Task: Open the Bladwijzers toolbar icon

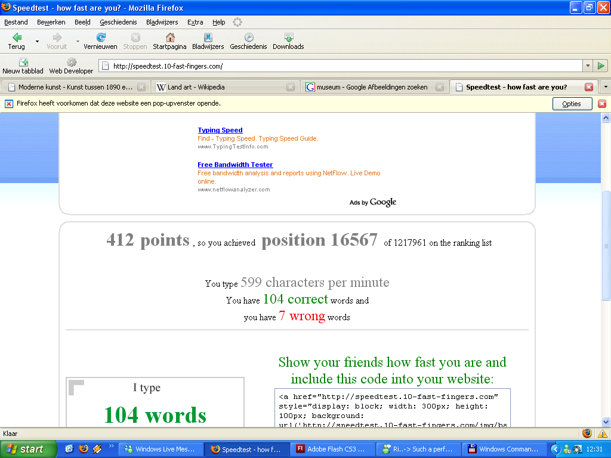Action: click(x=208, y=38)
